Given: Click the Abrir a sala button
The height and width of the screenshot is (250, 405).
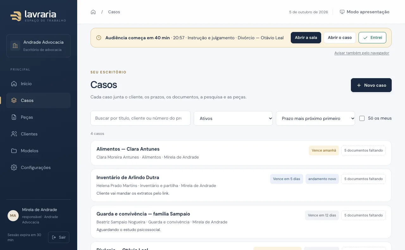Looking at the screenshot, I should [x=306, y=38].
